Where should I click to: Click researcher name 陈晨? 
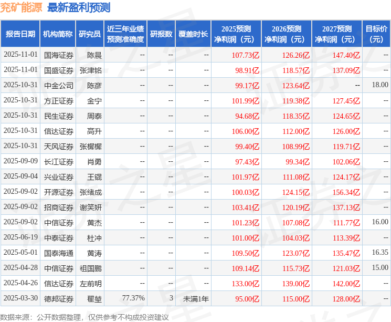click(x=94, y=55)
